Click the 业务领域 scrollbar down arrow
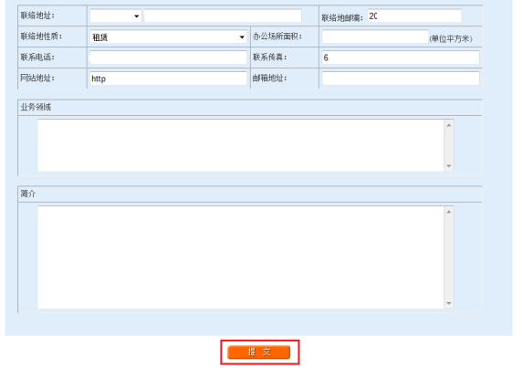522x368 pixels. (449, 166)
